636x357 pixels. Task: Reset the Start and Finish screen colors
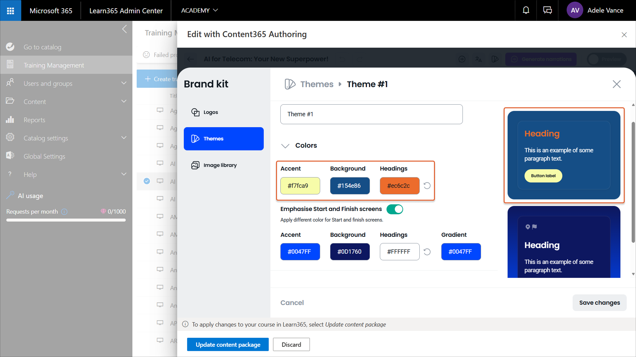(427, 252)
